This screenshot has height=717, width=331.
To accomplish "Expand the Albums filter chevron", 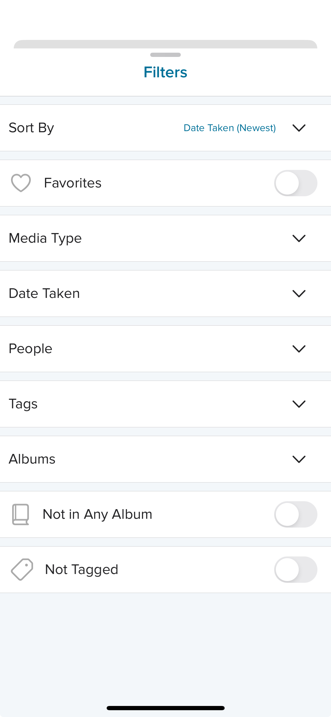I will pyautogui.click(x=299, y=459).
